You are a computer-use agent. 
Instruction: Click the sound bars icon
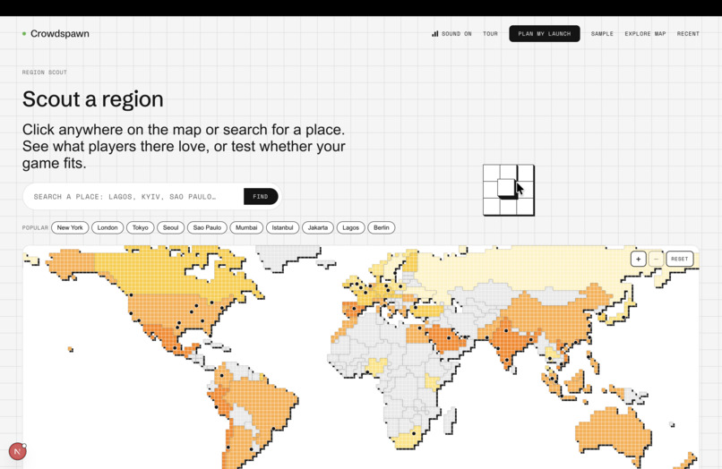(x=434, y=34)
